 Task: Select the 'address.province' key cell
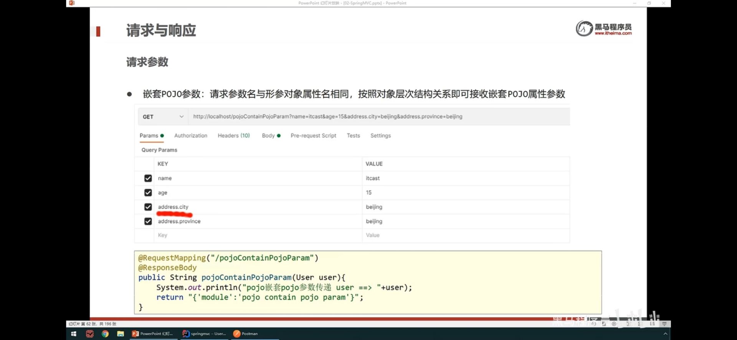pyautogui.click(x=258, y=221)
